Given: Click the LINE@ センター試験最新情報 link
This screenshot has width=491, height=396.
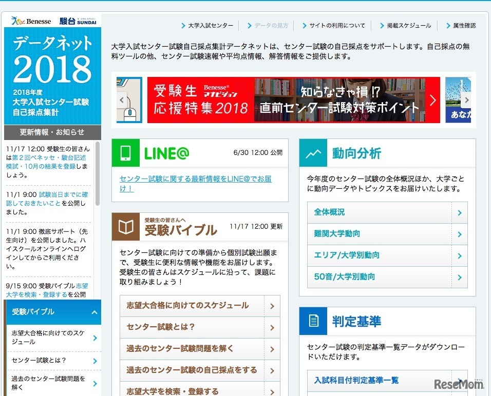Looking at the screenshot, I should click(195, 184).
